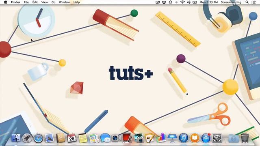Open the View menu
The height and width of the screenshot is (146, 260).
click(x=44, y=2)
